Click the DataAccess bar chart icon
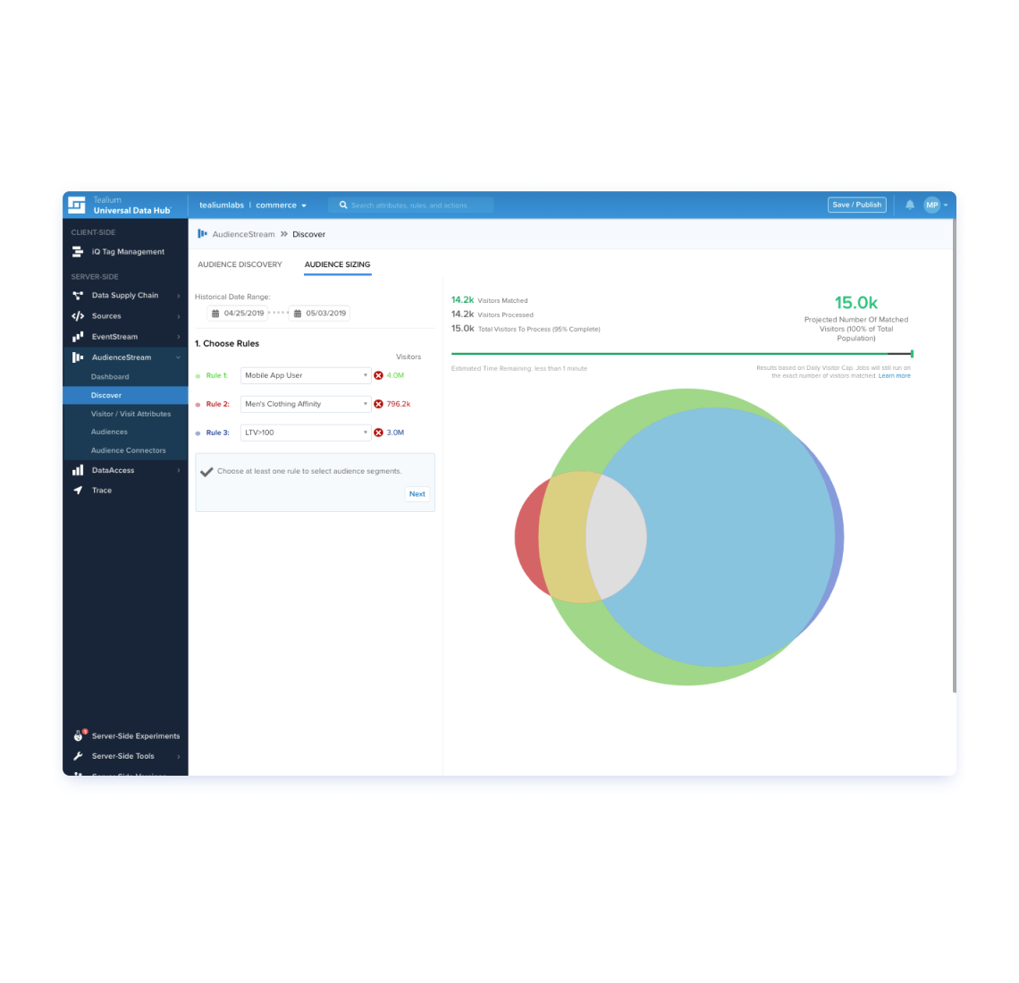The height and width of the screenshot is (983, 1019). tap(78, 470)
